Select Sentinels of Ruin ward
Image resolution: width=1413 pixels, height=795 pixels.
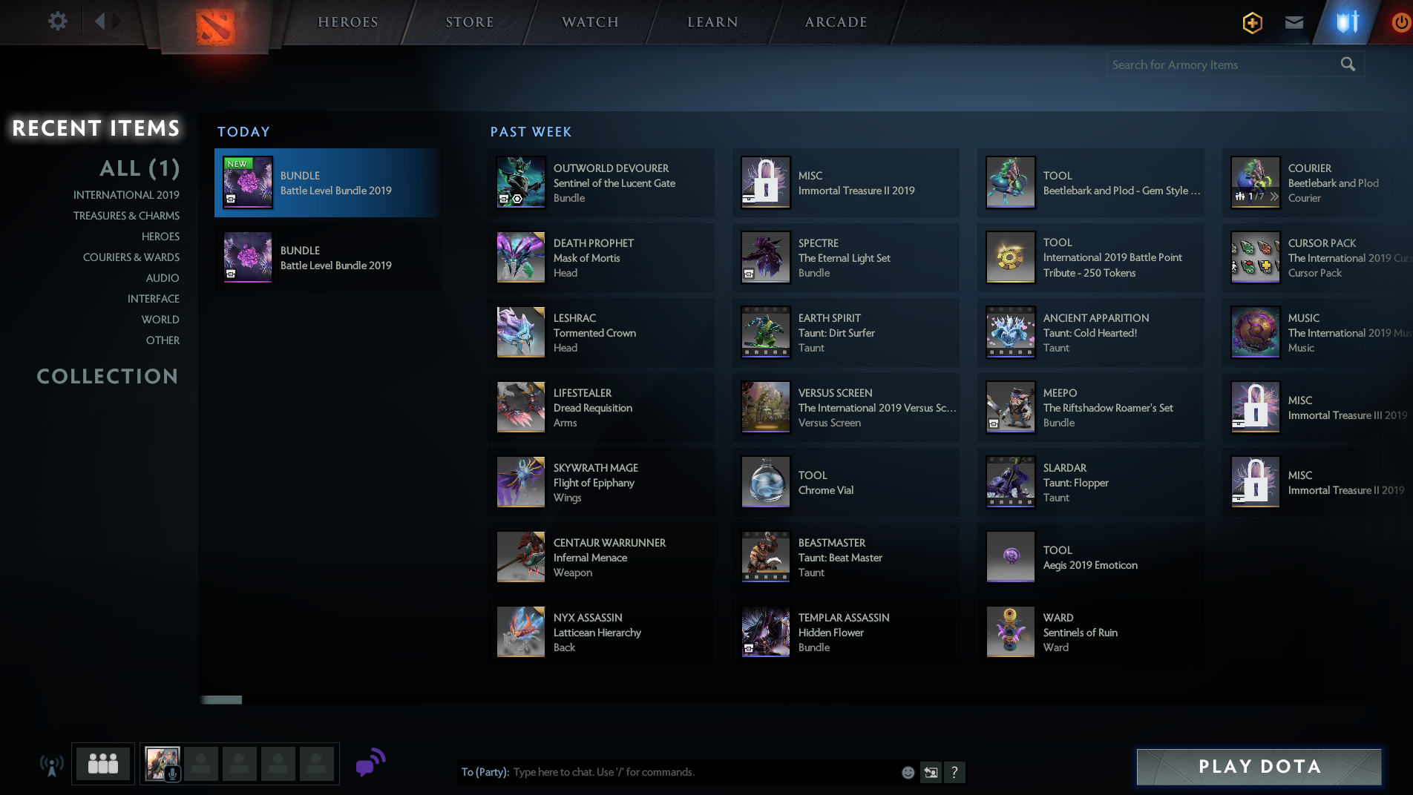(1091, 632)
